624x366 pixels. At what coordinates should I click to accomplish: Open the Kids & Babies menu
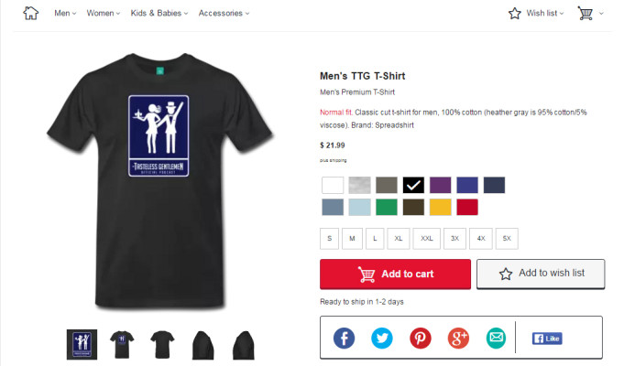point(159,13)
